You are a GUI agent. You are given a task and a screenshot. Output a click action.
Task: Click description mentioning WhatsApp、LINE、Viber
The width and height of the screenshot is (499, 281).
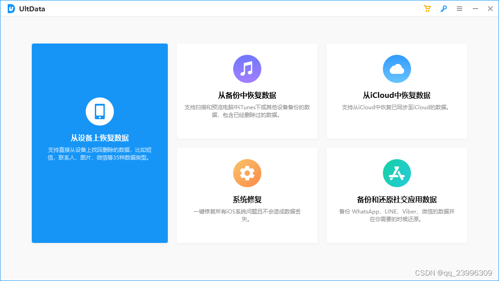coord(396,215)
